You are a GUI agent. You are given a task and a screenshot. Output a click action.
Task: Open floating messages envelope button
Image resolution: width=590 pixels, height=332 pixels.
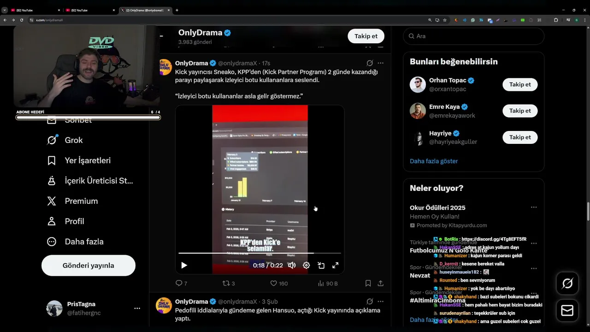pyautogui.click(x=567, y=310)
